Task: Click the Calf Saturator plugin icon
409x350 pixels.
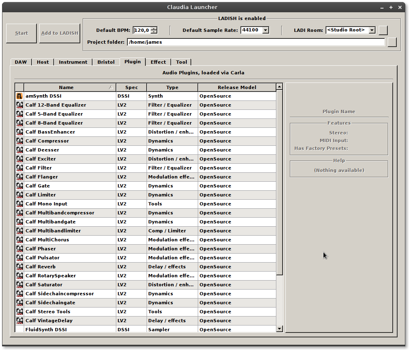Action: [x=19, y=285]
